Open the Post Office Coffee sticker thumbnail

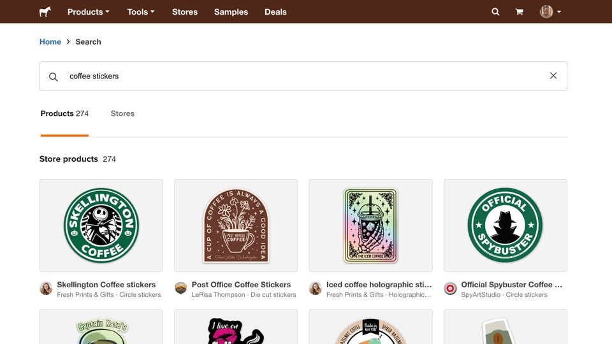pyautogui.click(x=236, y=226)
